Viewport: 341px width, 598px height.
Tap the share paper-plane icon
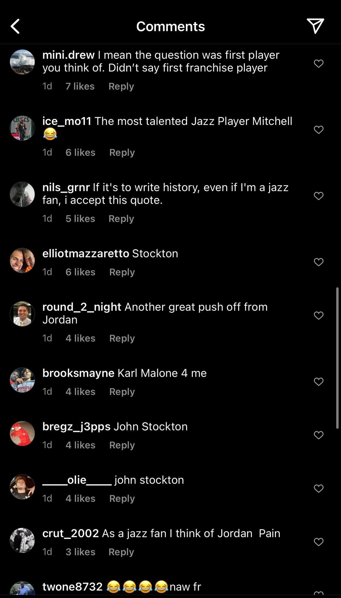315,26
